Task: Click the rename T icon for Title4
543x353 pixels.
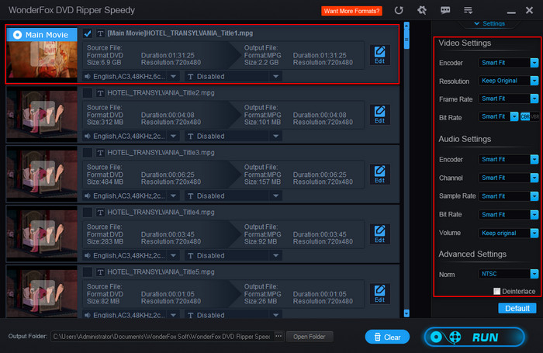Action: tap(100, 212)
